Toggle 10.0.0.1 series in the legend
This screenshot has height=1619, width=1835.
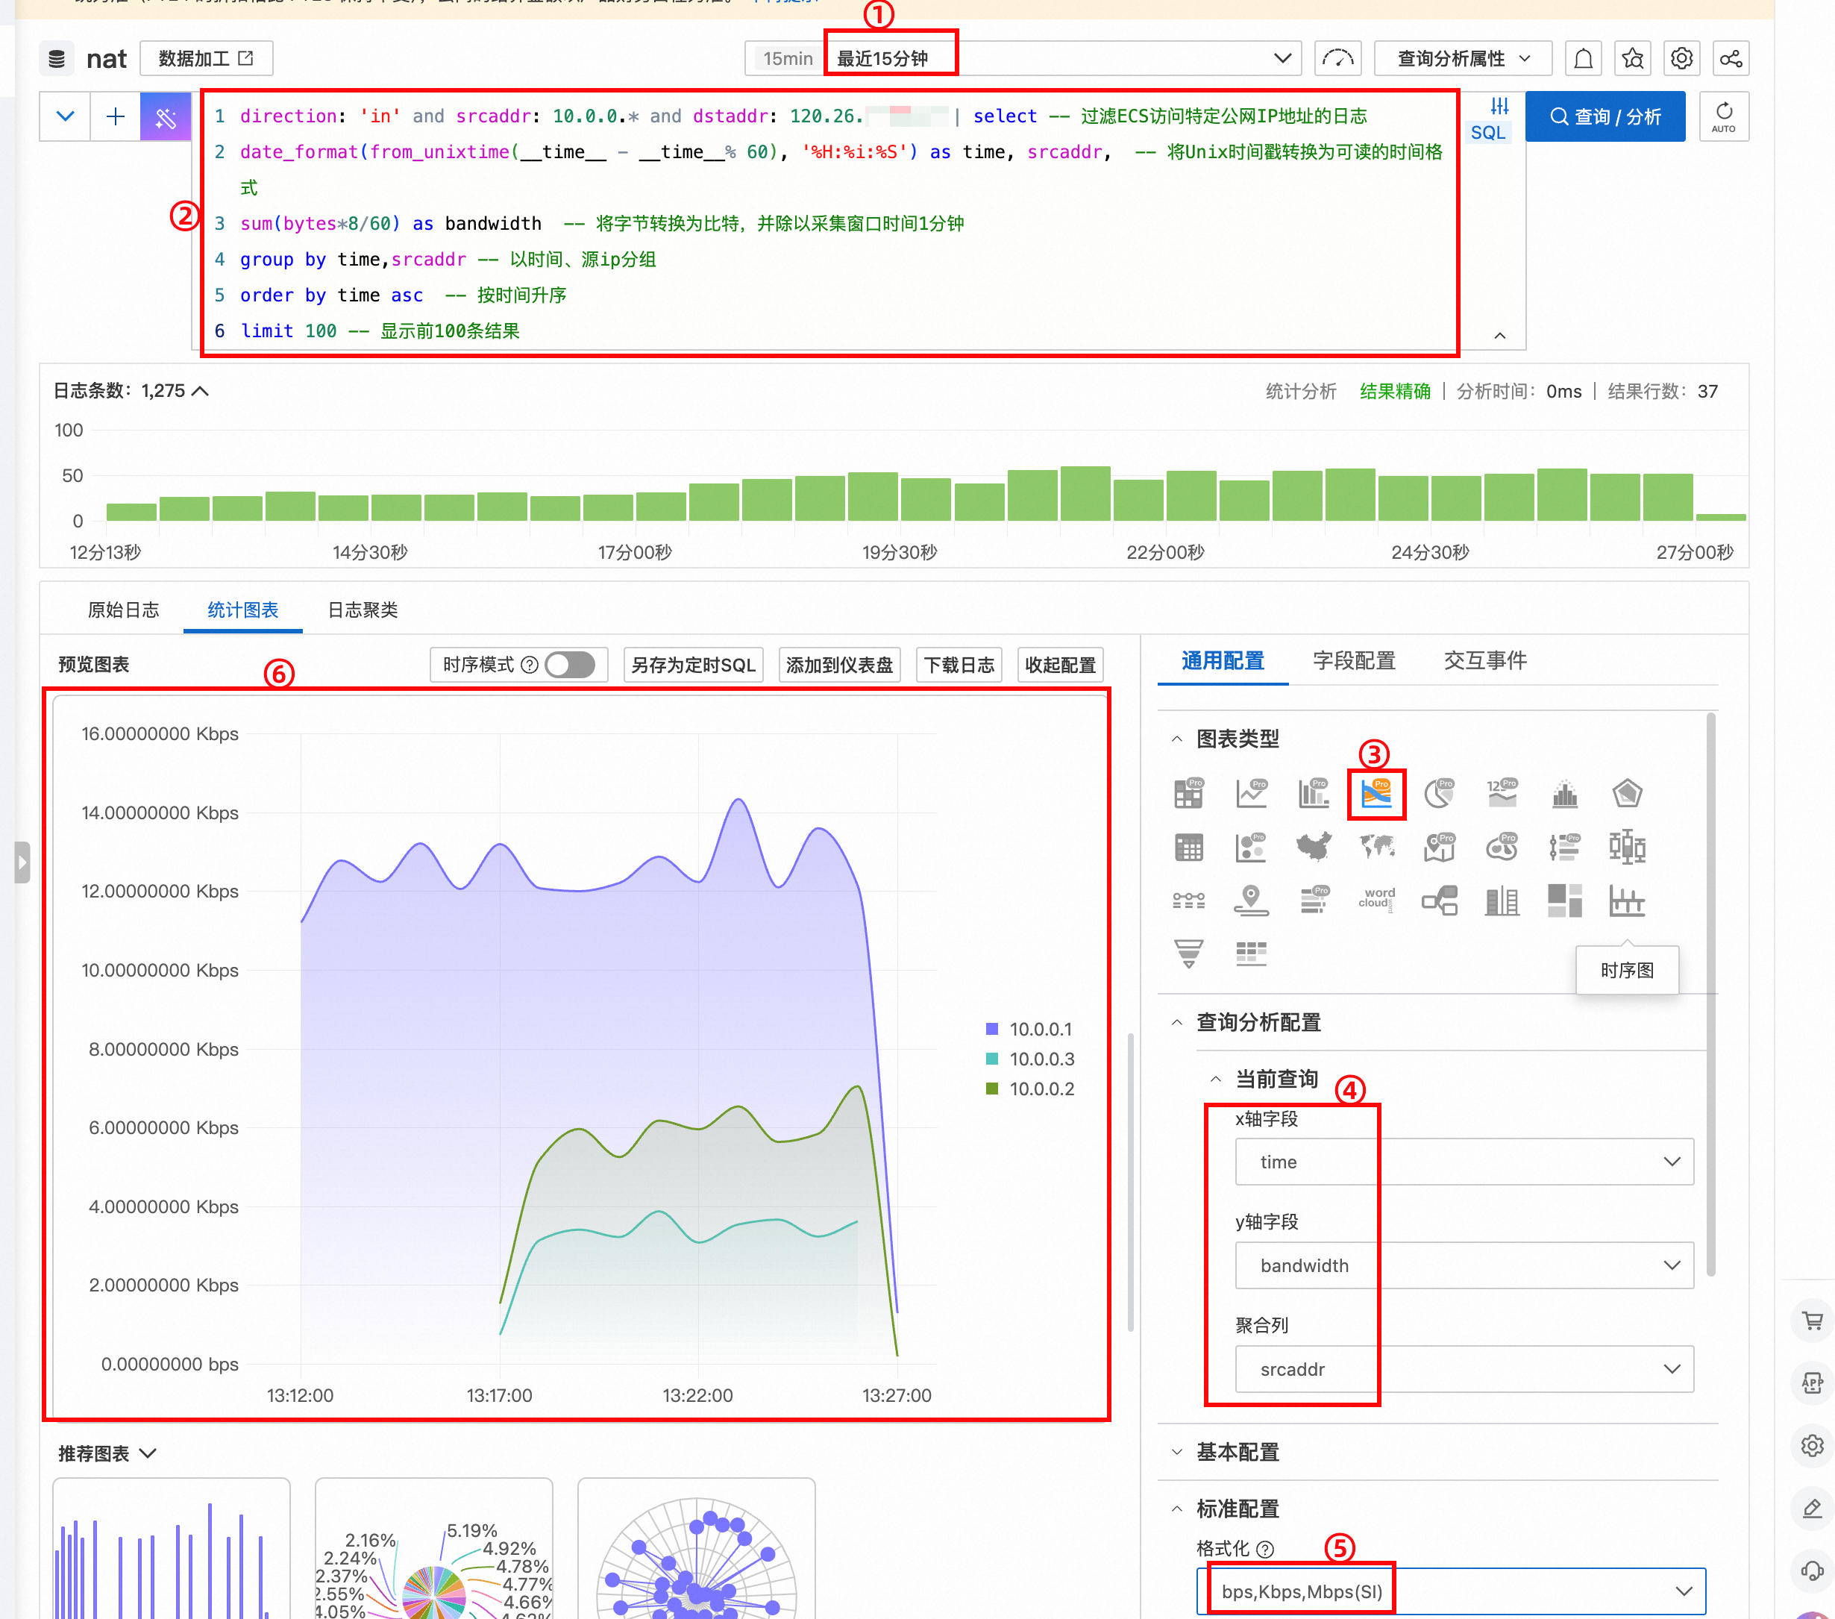(1029, 1029)
